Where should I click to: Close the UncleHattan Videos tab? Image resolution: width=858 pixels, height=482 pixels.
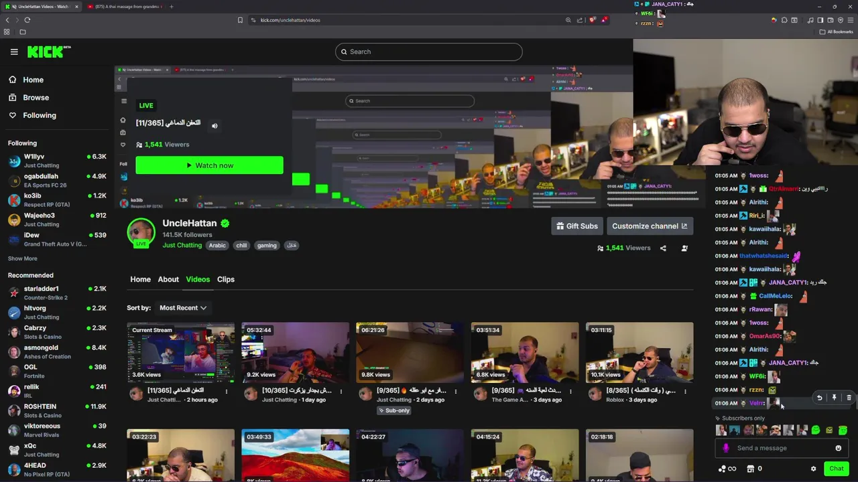pos(76,7)
